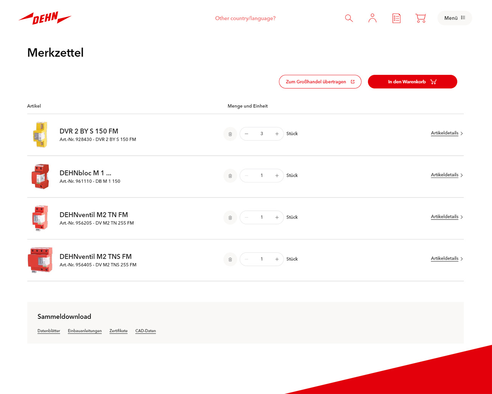The height and width of the screenshot is (394, 492).
Task: Click 'Other country/language?' link
Action: [x=245, y=18]
